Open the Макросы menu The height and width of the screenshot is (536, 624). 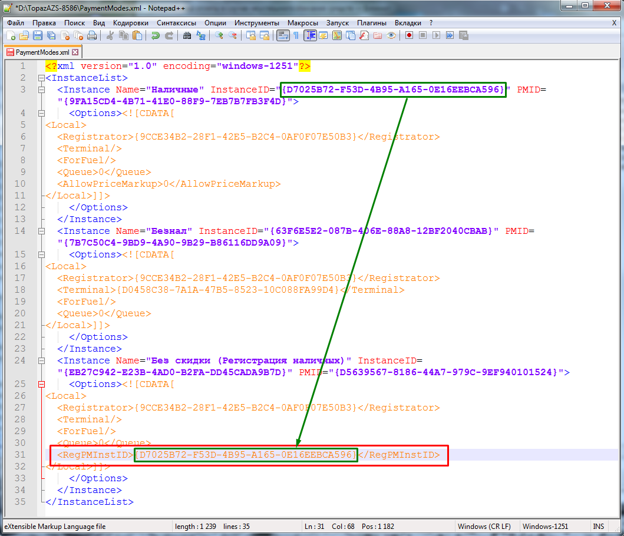click(302, 23)
